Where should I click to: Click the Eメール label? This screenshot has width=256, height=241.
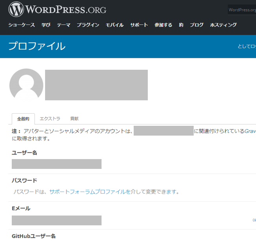coord(21,208)
